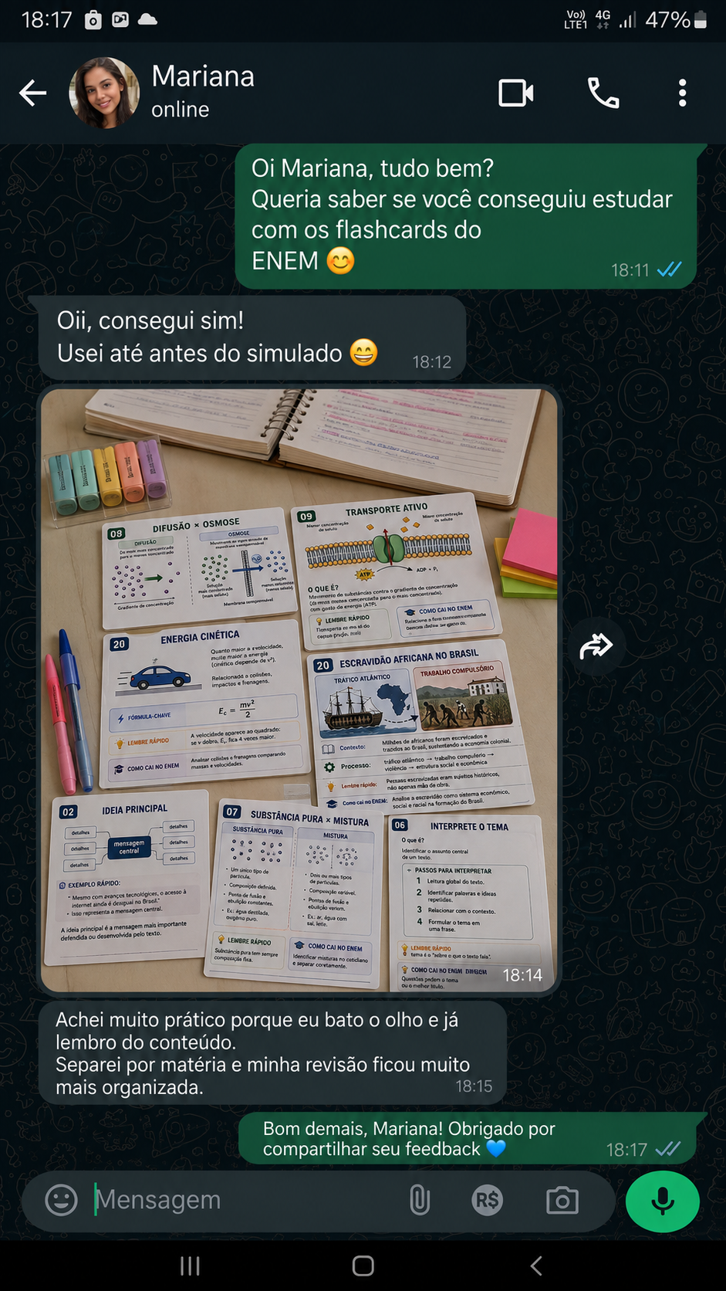Tap the battery 47% indicator in status bar
The height and width of the screenshot is (1291, 726).
click(676, 20)
